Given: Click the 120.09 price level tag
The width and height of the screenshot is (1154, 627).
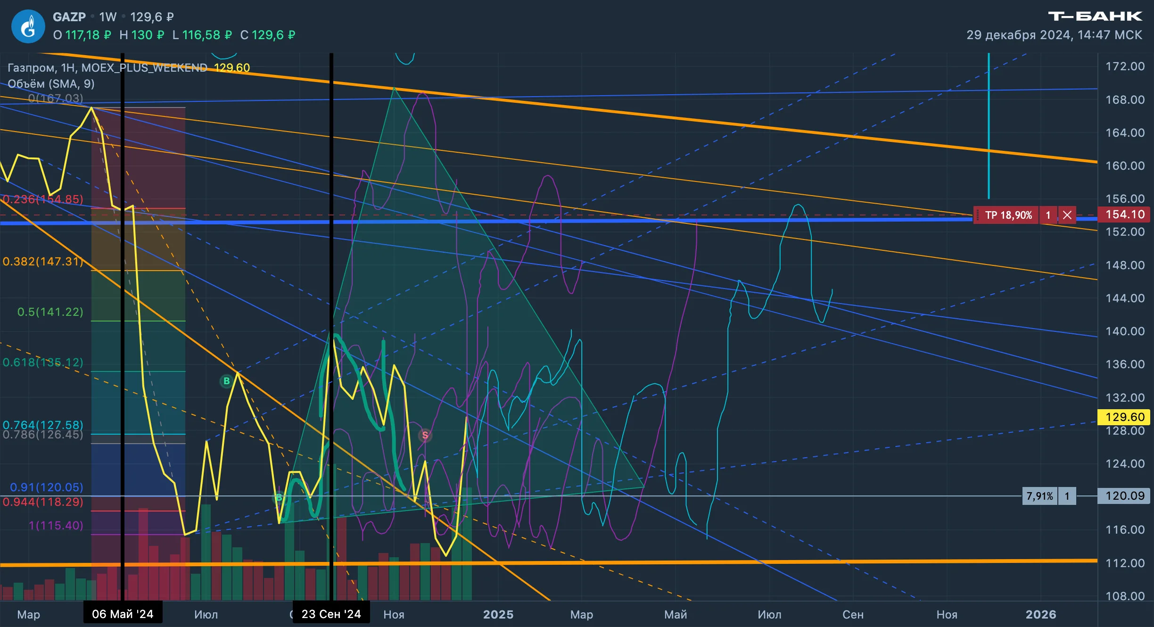Looking at the screenshot, I should (x=1125, y=496).
